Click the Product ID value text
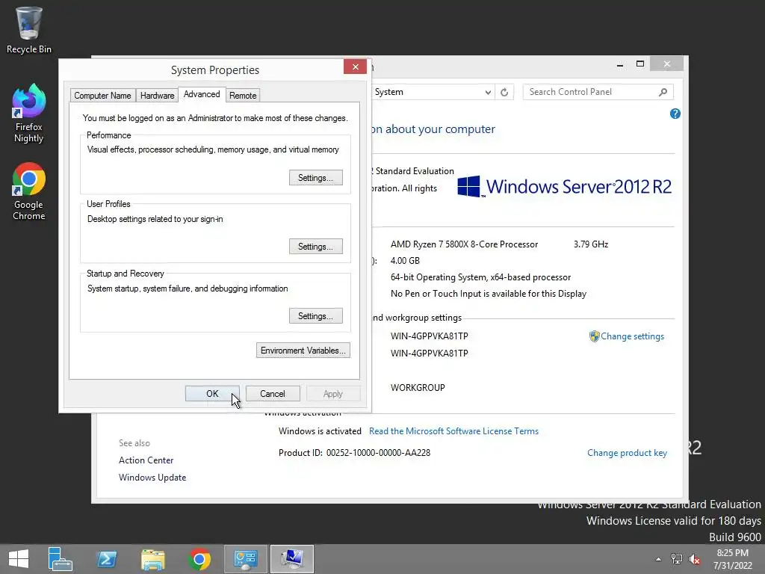This screenshot has width=765, height=574. point(378,452)
